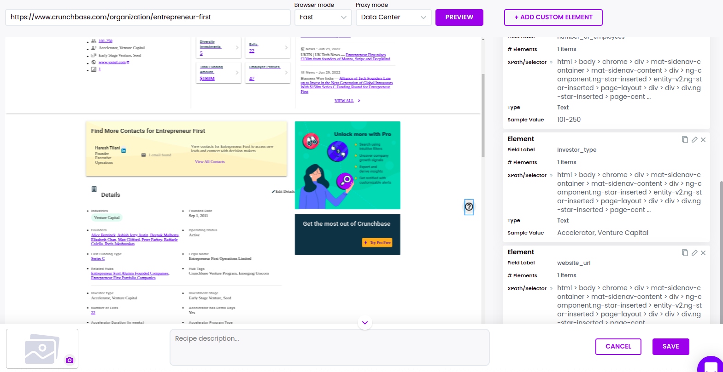
Task: Click the 'Accelerator, Venture Capital' sample value
Action: 603,233
